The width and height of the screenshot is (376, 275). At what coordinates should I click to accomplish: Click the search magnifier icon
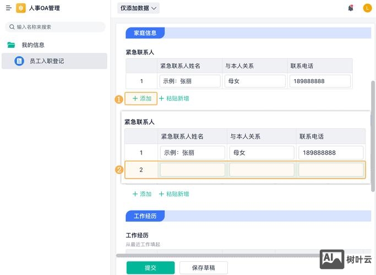pyautogui.click(x=12, y=27)
